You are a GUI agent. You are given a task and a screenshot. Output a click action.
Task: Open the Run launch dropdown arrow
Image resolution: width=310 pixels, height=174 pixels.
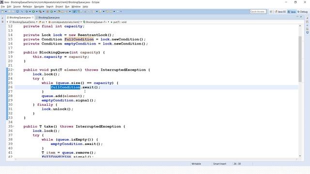[x=37, y=12]
